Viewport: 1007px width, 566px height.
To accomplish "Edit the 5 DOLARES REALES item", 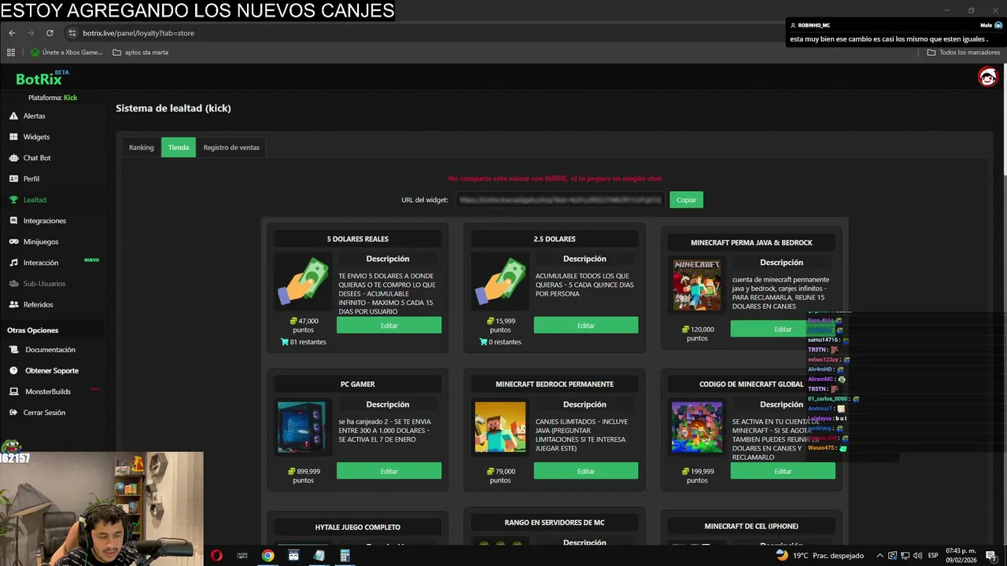I will [389, 325].
